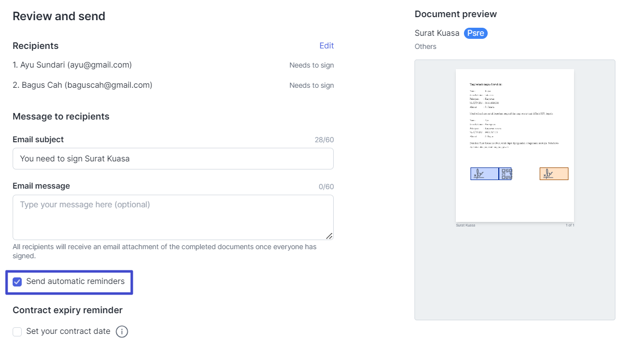The height and width of the screenshot is (346, 625).
Task: Click the textarea resize handle on email message
Action: 330,235
